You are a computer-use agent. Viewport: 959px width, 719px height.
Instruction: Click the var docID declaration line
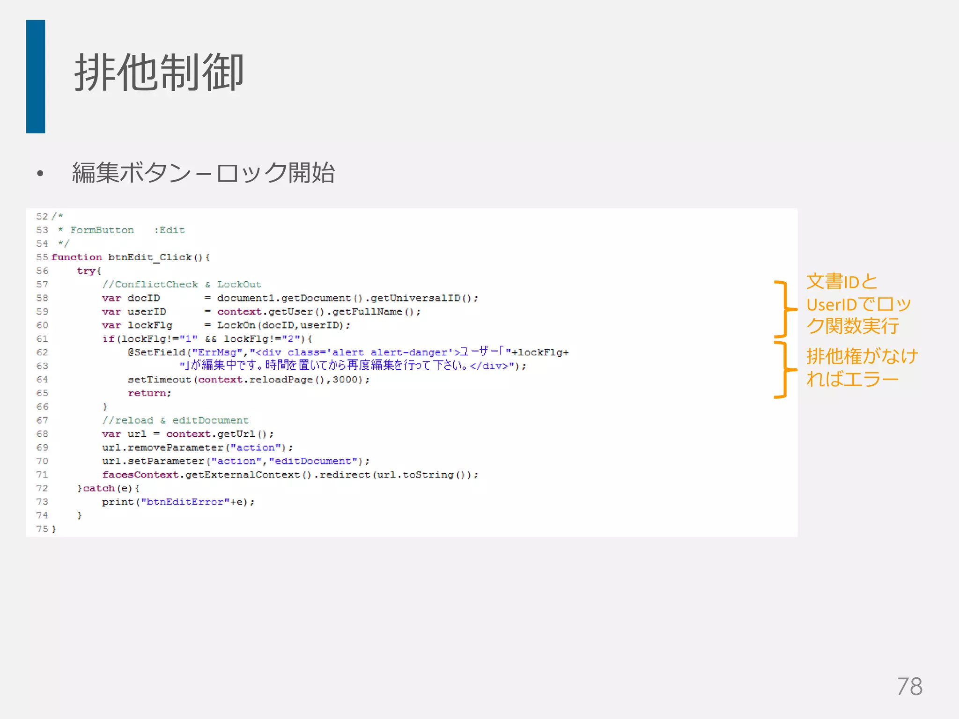[x=290, y=298]
